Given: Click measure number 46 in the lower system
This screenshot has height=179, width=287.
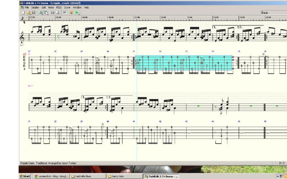Looking at the screenshot, I should pyautogui.click(x=265, y=121).
